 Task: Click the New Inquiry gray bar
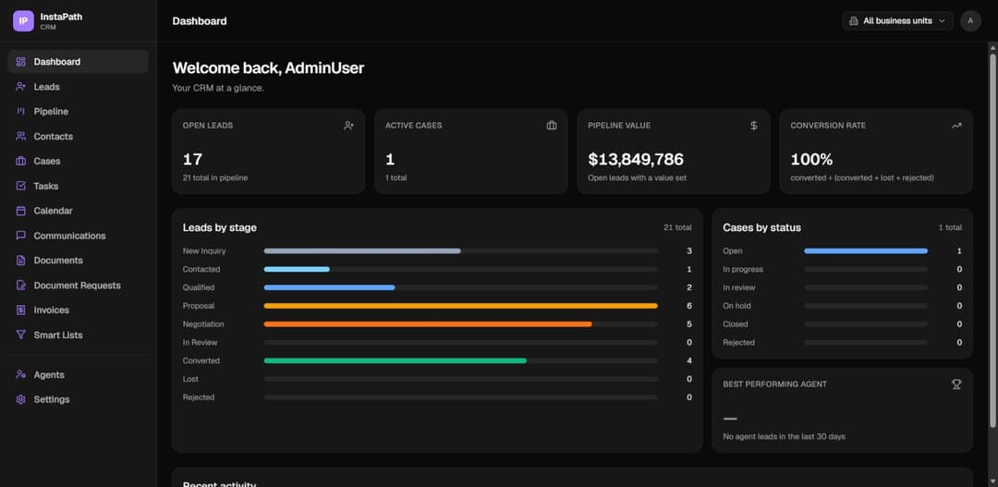coord(362,250)
